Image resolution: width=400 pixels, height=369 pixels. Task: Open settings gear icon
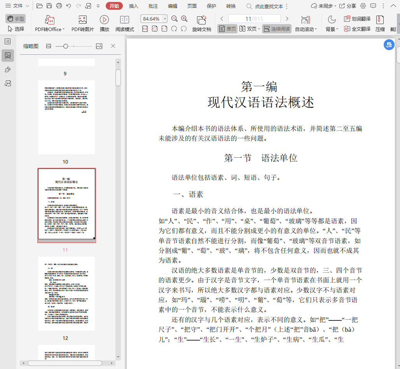(x=363, y=6)
